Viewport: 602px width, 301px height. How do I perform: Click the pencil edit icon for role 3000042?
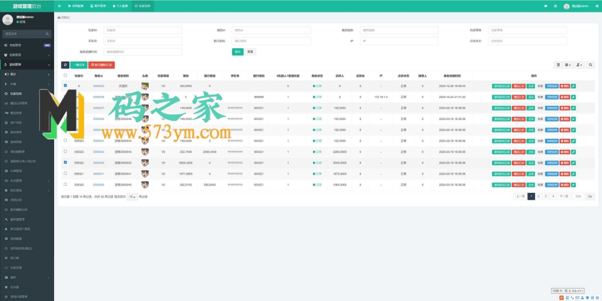click(573, 163)
